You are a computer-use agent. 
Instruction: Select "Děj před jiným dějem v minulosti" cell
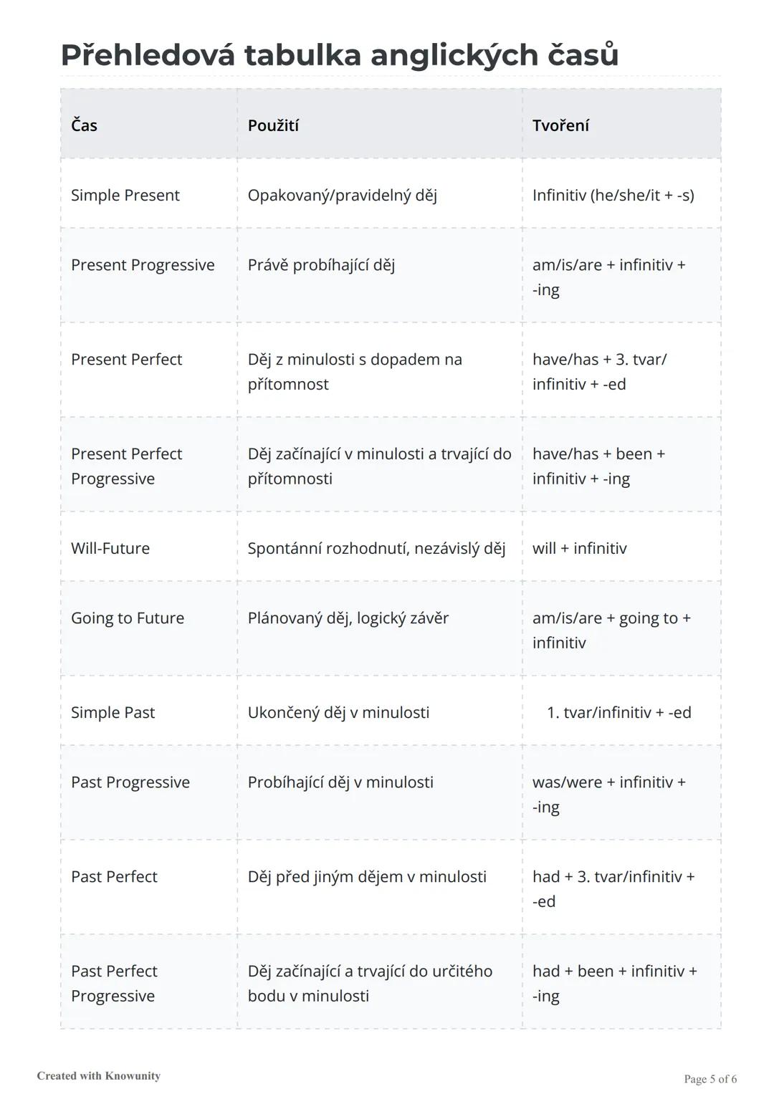pyautogui.click(x=367, y=876)
